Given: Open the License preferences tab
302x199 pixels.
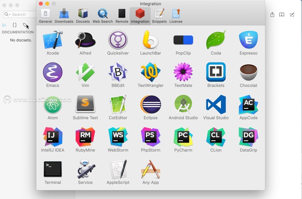Looking at the screenshot, I should point(176,16).
